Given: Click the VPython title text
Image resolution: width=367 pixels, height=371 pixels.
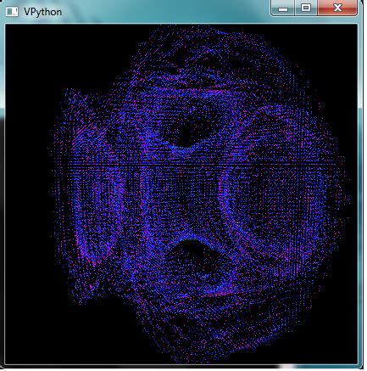Looking at the screenshot, I should (42, 12).
